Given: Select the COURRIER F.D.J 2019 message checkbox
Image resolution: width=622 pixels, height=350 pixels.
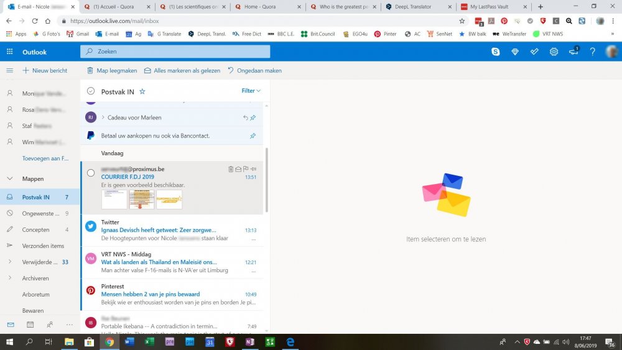Looking at the screenshot, I should click(x=91, y=173).
